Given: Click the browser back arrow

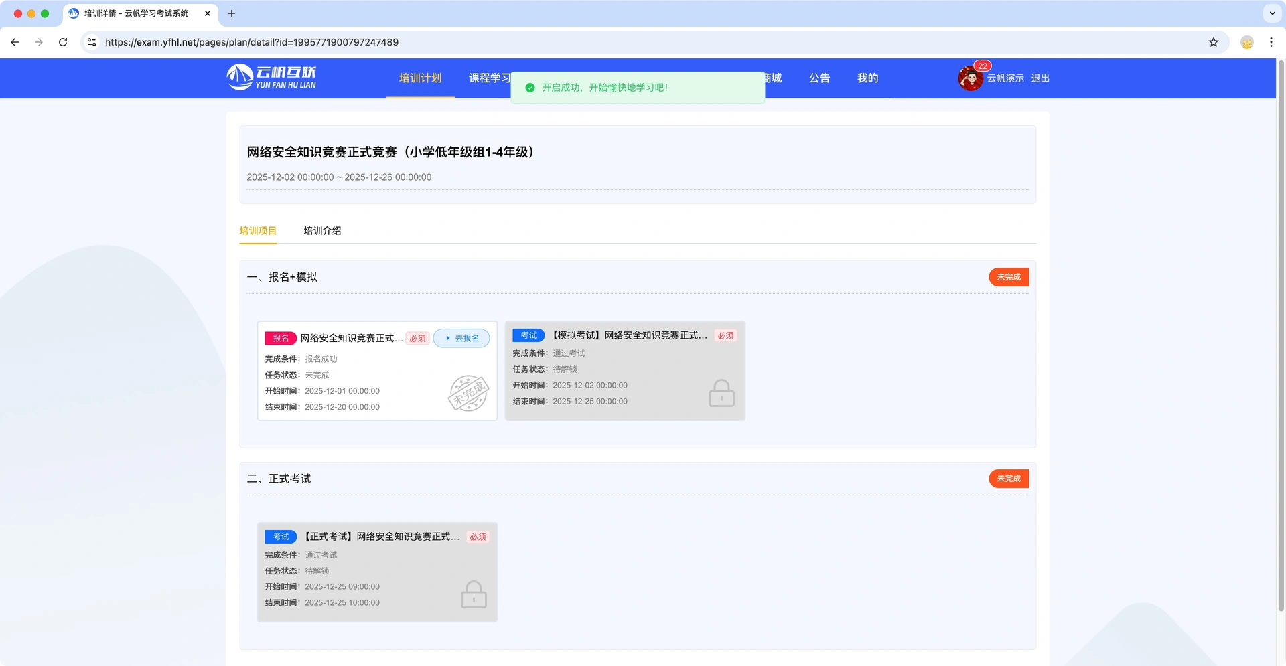Looking at the screenshot, I should (15, 42).
